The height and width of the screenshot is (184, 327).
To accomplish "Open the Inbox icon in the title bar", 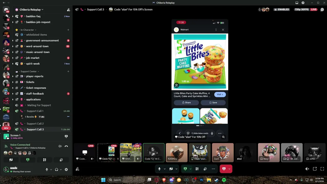I will click(x=297, y=3).
